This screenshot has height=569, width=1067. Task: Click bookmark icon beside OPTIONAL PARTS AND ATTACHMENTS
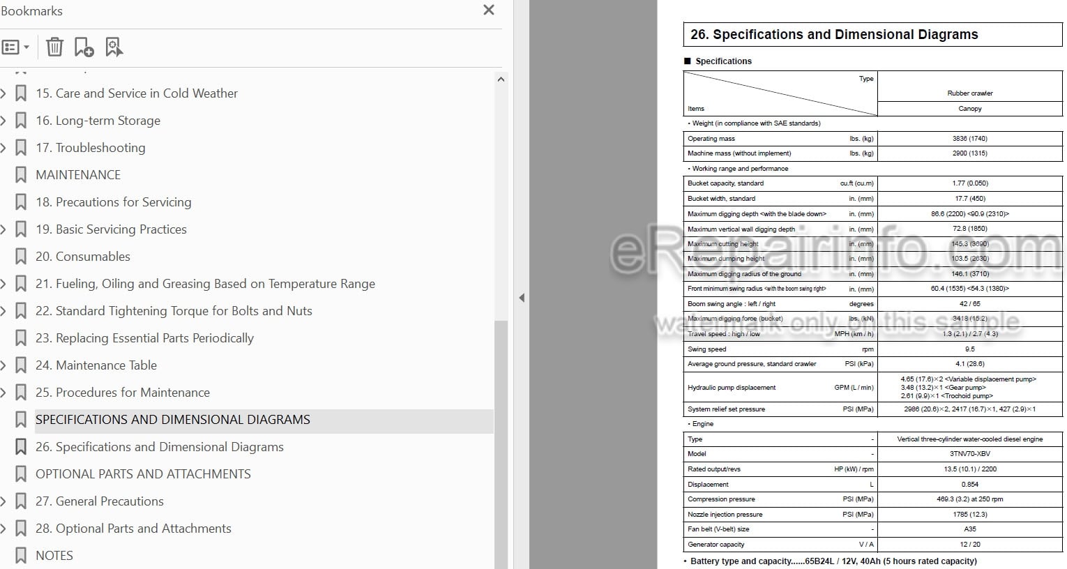pos(21,474)
